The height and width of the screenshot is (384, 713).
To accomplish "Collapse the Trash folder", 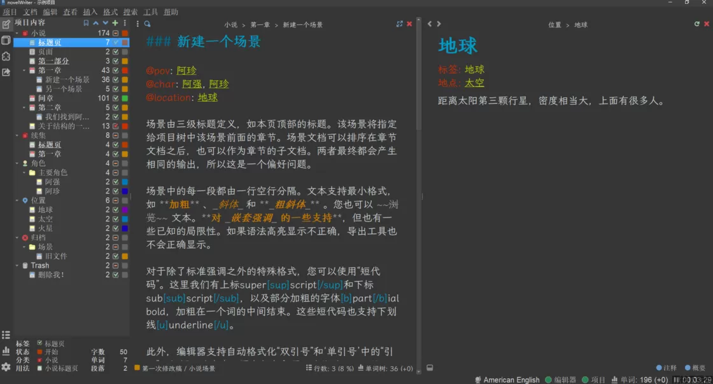I will click(17, 266).
